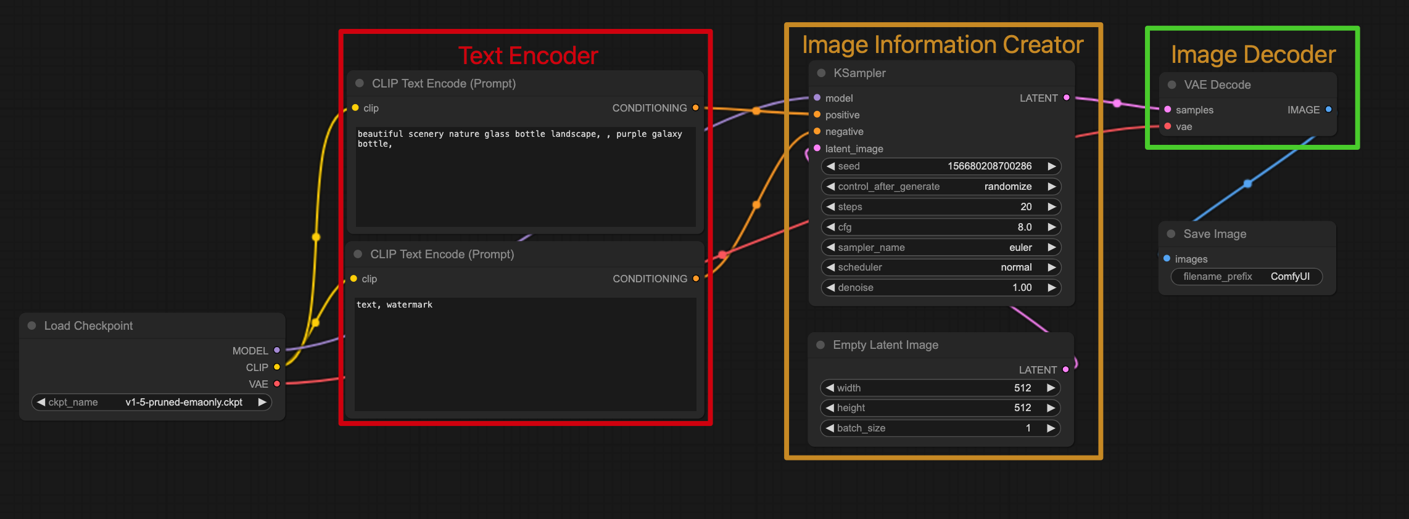Click the KSampler LATENT output port
Screen dimensions: 1409x519
[x=1066, y=97]
